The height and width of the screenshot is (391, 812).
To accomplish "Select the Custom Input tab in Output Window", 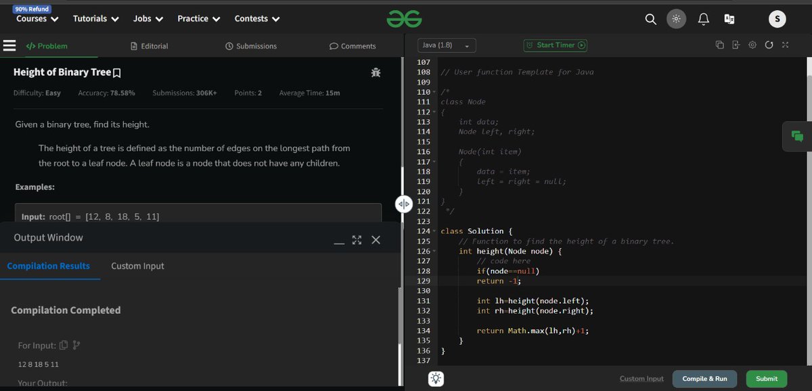I will [137, 266].
